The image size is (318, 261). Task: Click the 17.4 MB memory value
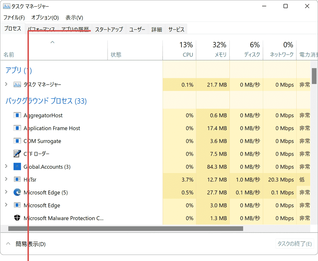click(x=217, y=128)
